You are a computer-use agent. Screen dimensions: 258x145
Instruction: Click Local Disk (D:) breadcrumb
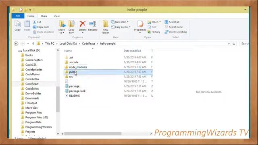tap(68, 43)
